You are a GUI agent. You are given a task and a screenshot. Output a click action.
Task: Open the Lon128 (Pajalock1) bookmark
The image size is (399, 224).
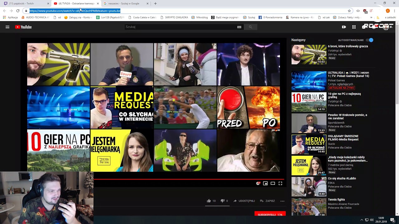coord(110,17)
